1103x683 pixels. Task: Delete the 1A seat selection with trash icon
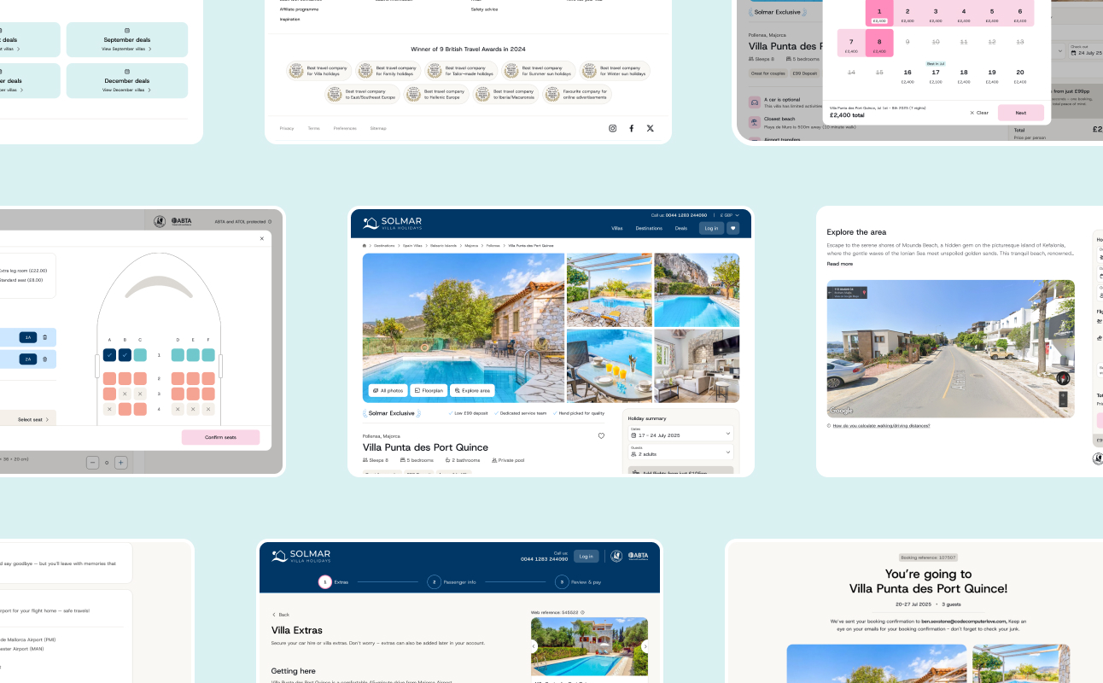45,337
